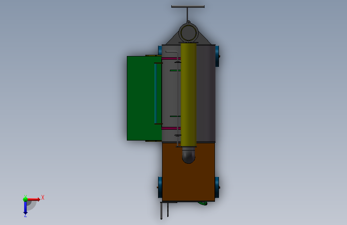Click the blue Z axis of the triad
This screenshot has height=225, width=347.
[26, 208]
